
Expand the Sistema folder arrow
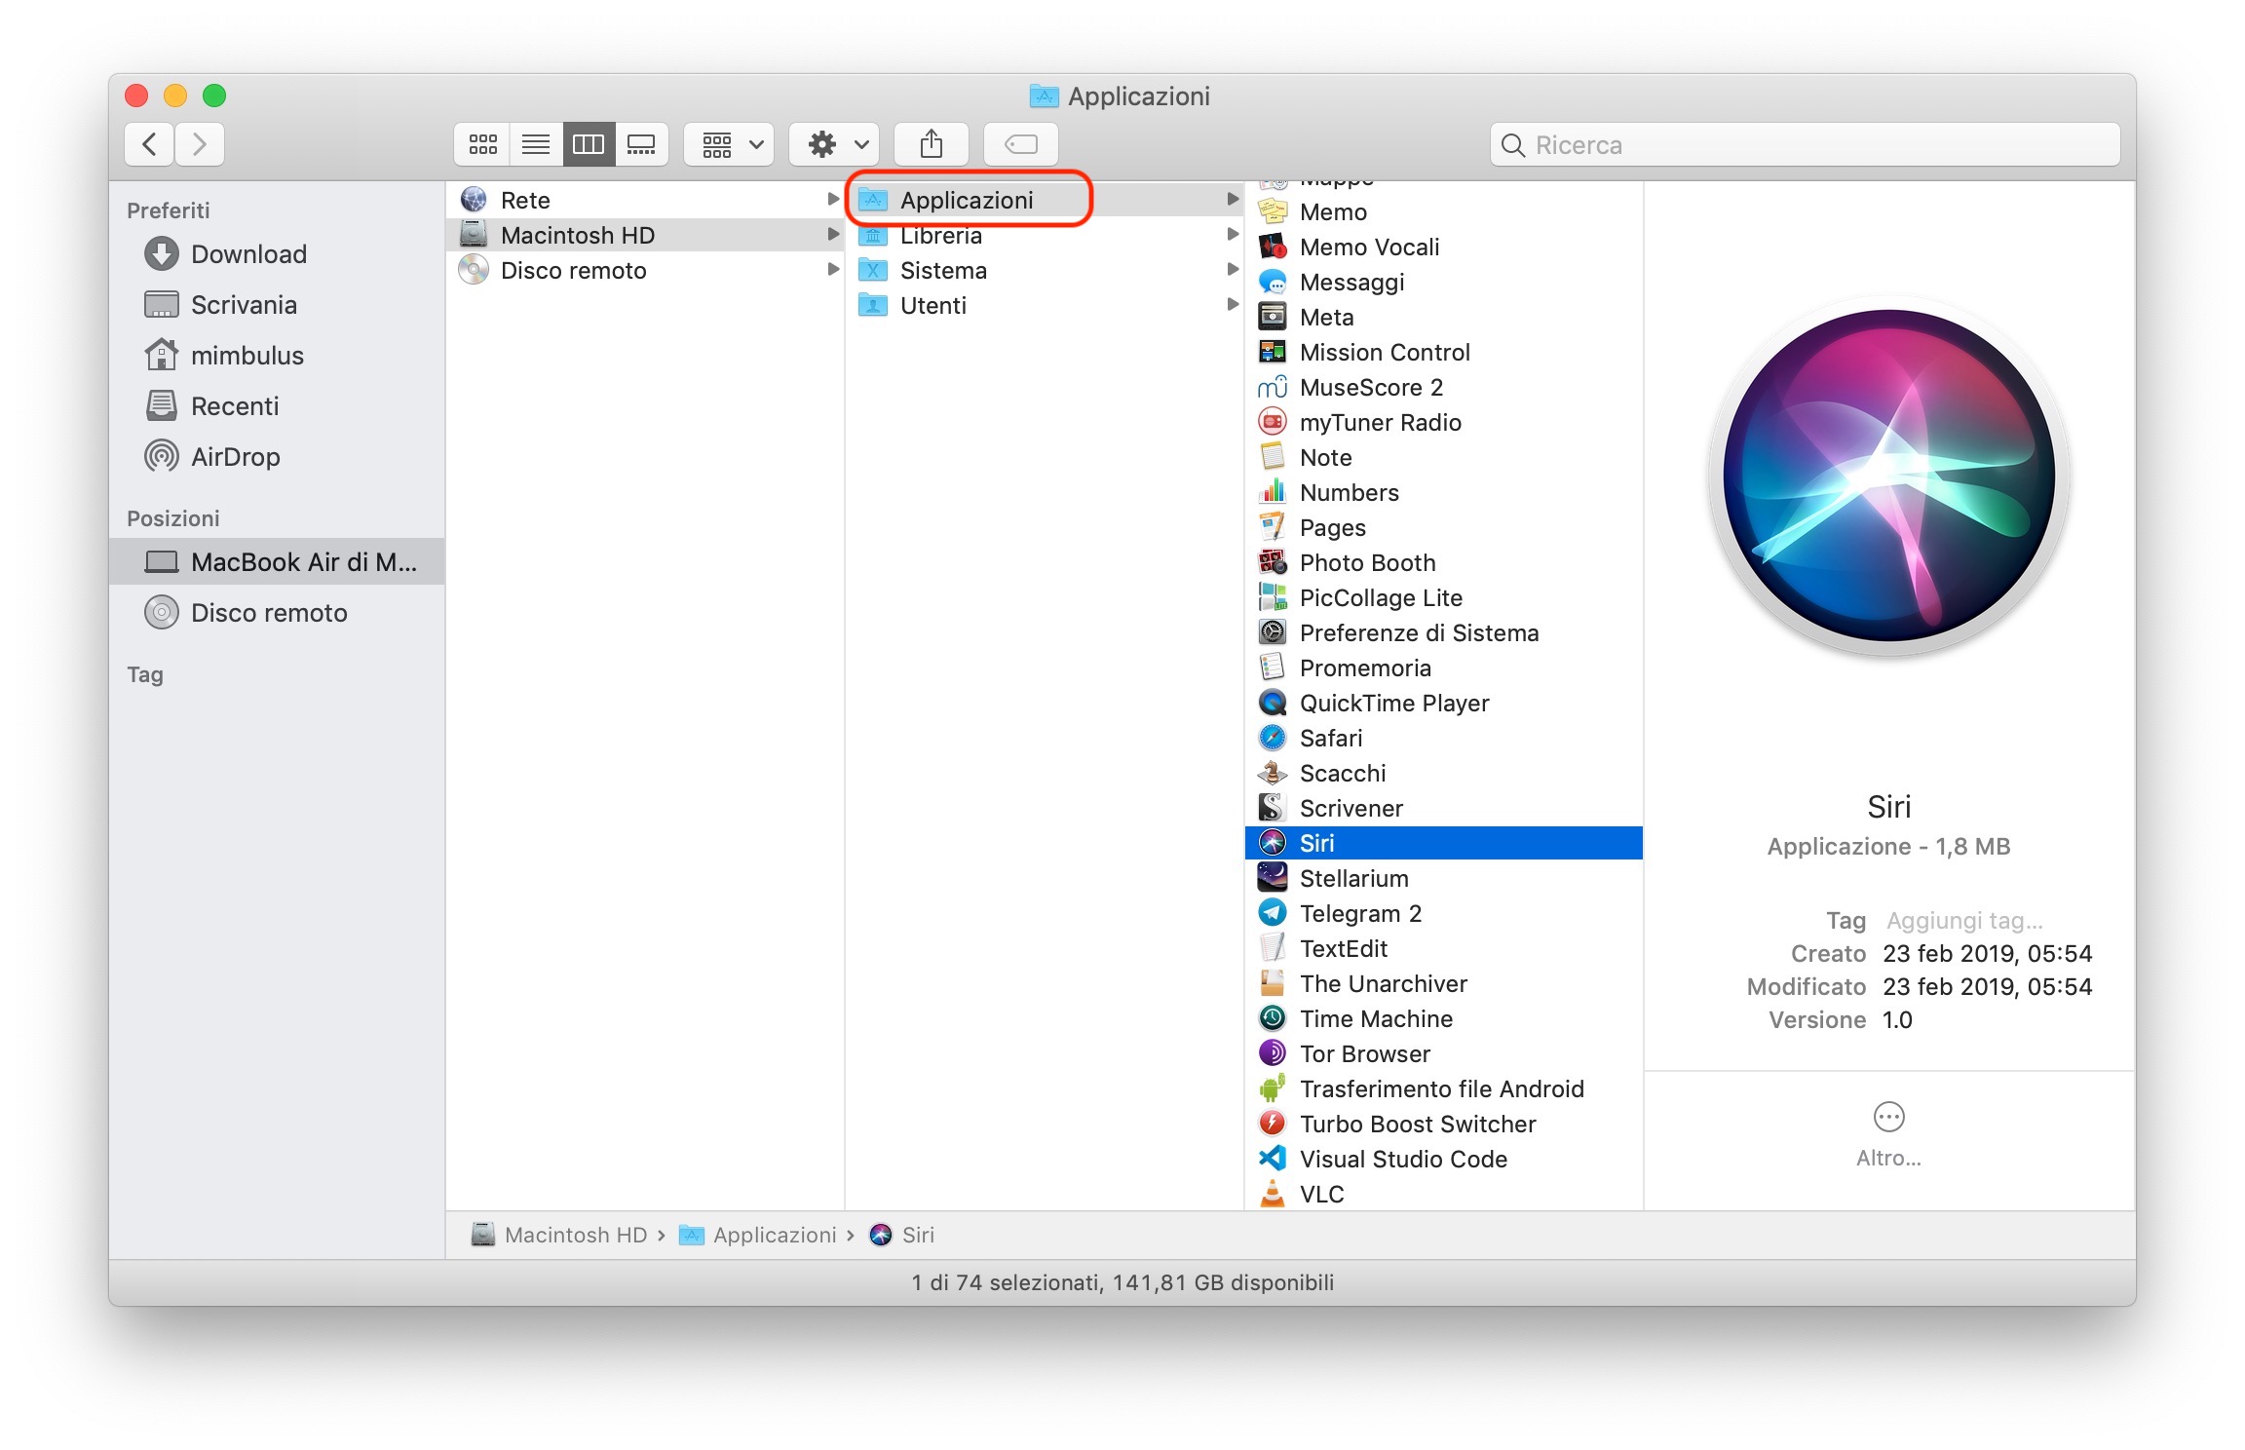[1233, 270]
